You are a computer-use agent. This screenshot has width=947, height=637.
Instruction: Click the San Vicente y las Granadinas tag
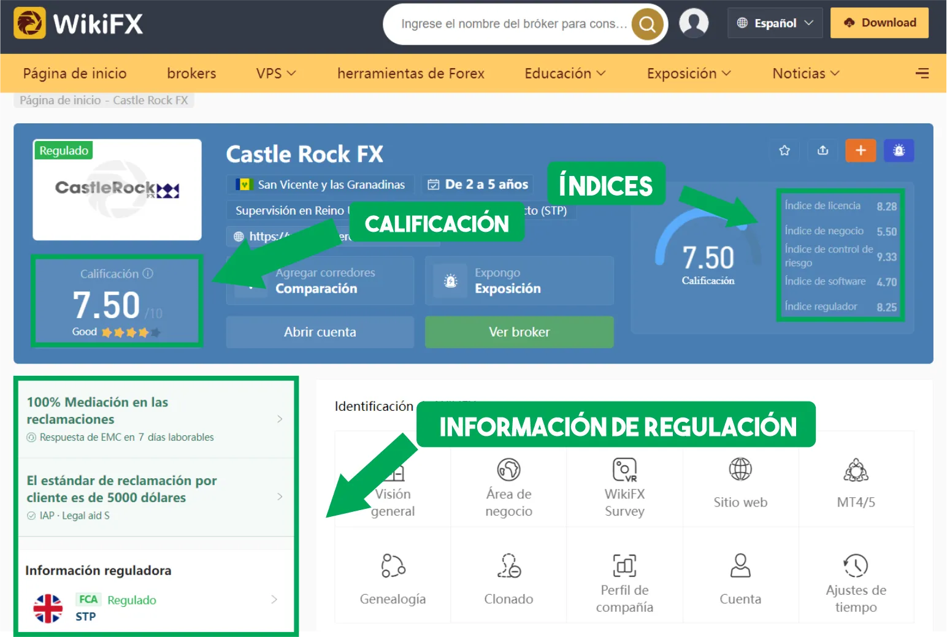tap(320, 185)
